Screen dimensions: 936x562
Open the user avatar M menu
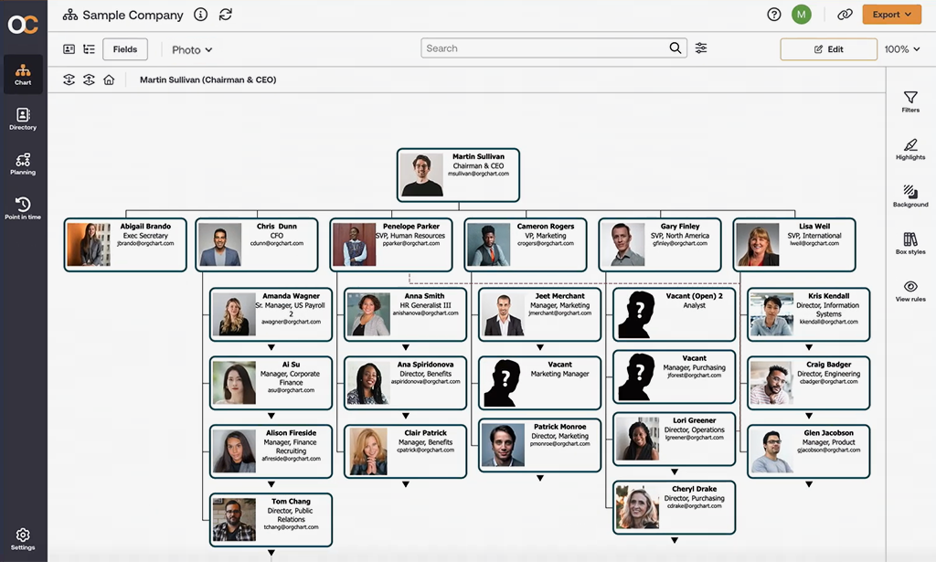point(801,15)
